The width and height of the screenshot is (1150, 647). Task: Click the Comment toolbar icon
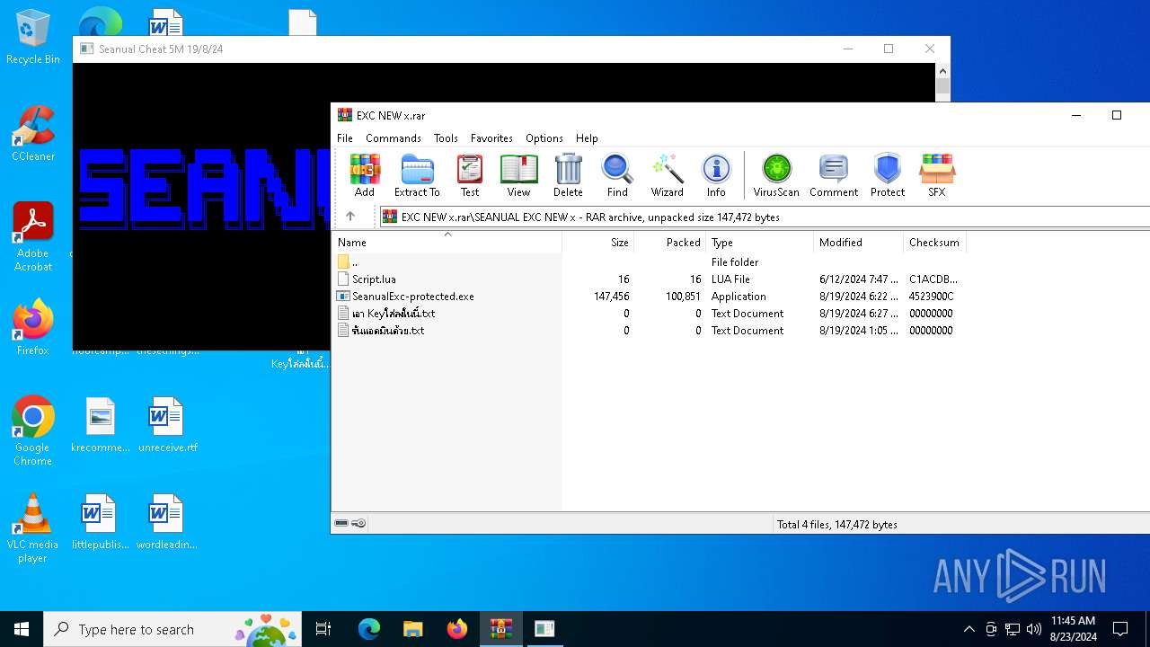(834, 175)
